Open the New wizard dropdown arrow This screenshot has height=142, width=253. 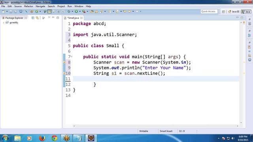(7, 11)
